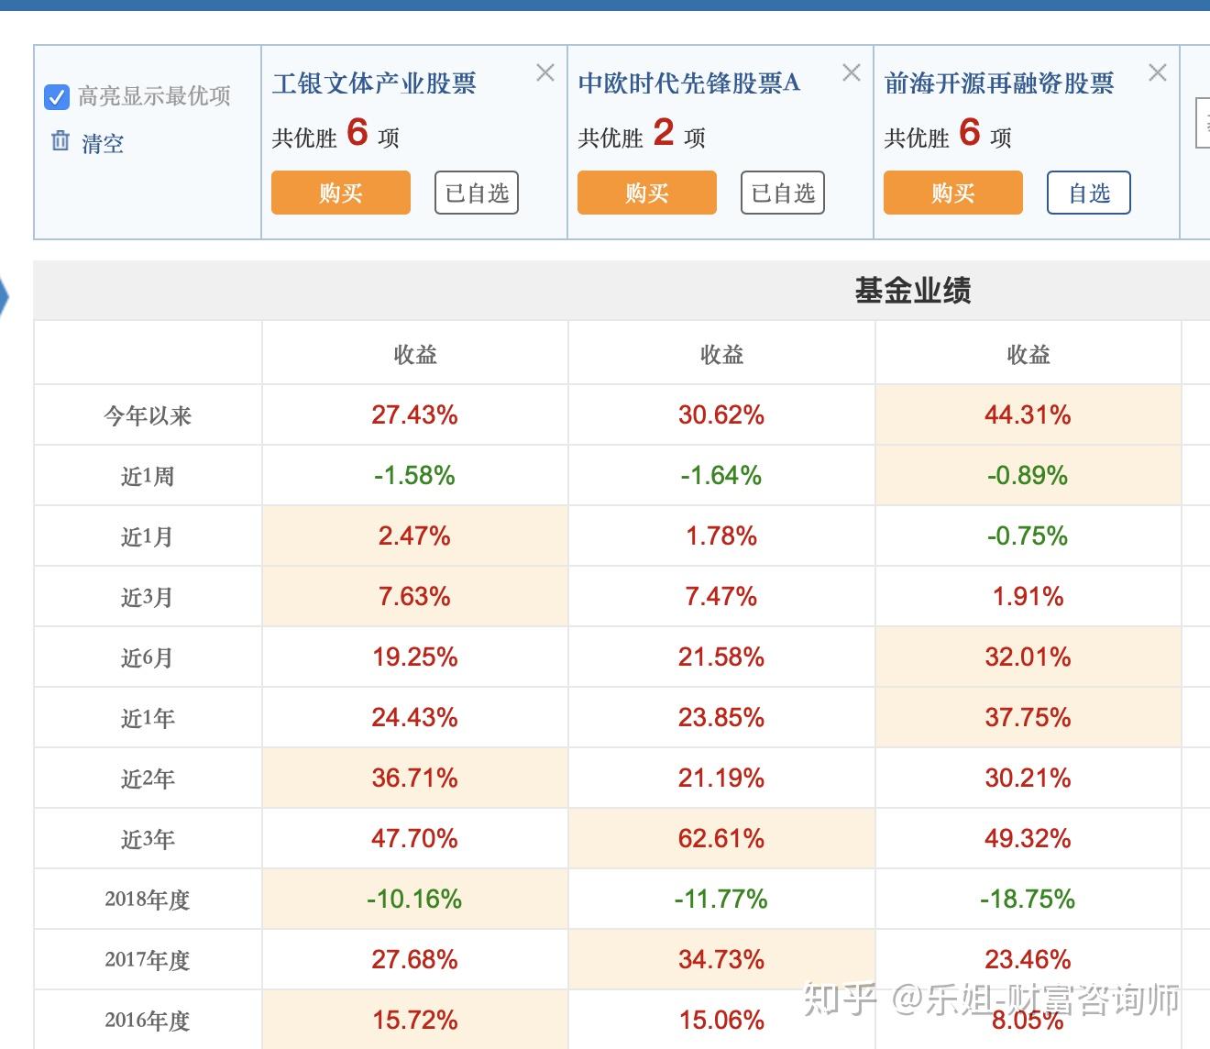
Task: Click the 1.78% value in 近1月 row
Action: tap(721, 536)
